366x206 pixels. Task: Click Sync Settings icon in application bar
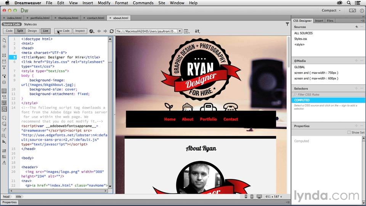point(352,11)
